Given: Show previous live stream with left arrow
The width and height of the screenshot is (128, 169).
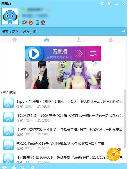Looking at the screenshot, I should point(26,75).
